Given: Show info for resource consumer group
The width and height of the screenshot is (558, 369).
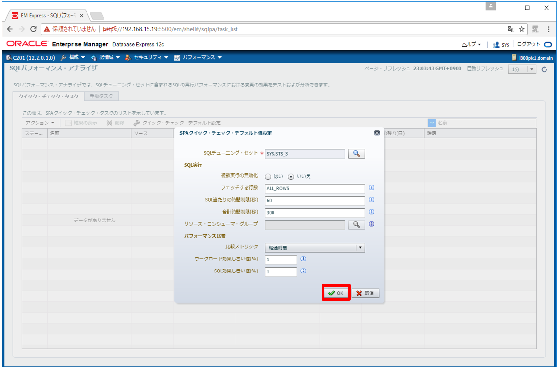Looking at the screenshot, I should pyautogui.click(x=372, y=224).
